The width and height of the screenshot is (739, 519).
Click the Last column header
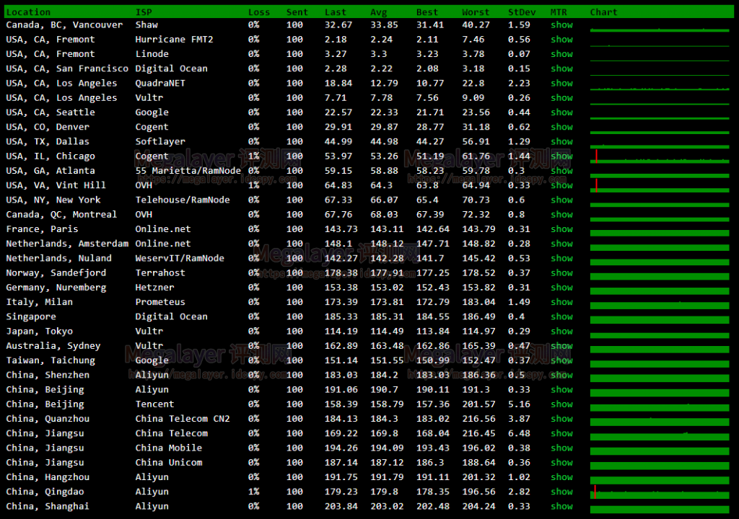335,12
